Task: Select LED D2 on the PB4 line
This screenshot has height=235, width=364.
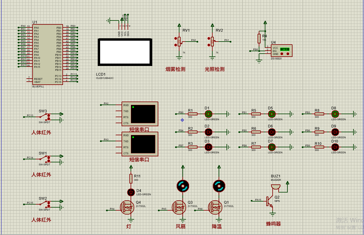Action: tap(208, 132)
